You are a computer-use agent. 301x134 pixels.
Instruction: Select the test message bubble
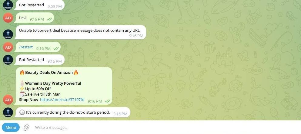pyautogui.click(x=34, y=18)
